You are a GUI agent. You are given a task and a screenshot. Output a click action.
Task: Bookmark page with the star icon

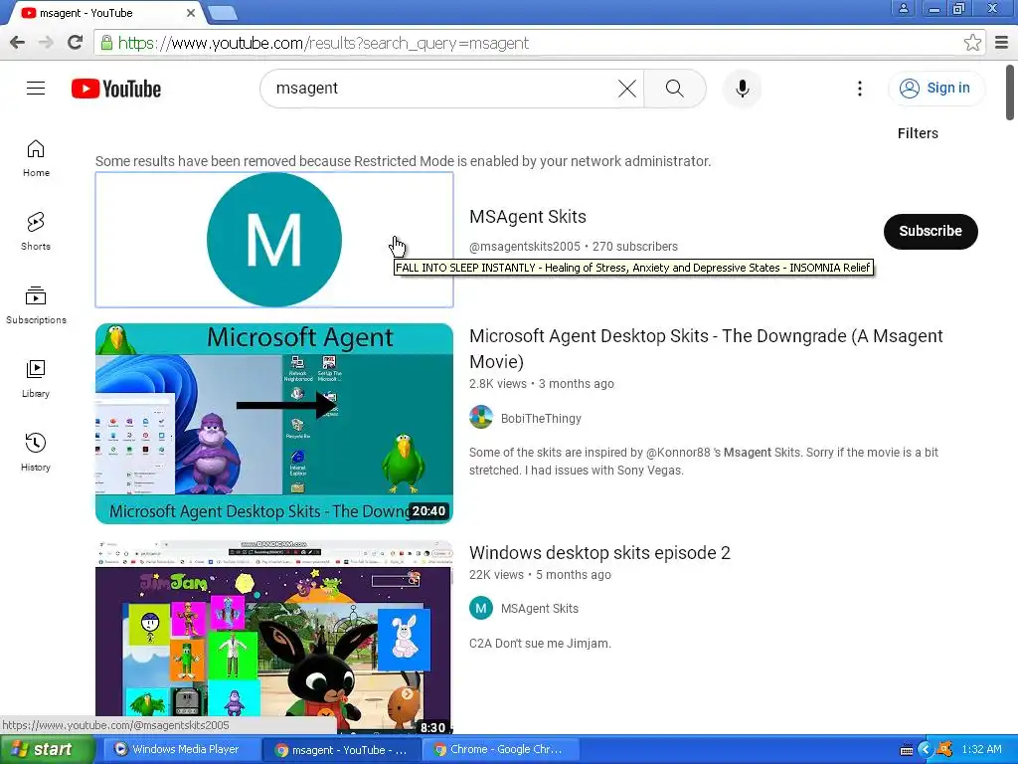coord(972,43)
